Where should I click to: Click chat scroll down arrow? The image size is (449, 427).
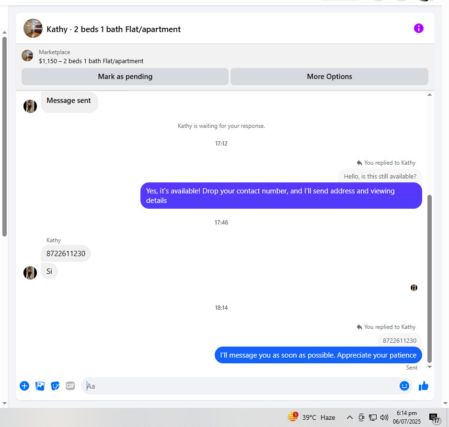tap(429, 367)
